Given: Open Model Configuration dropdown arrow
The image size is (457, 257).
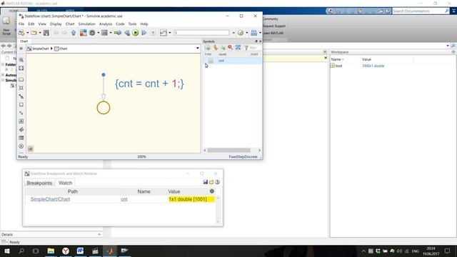Looking at the screenshot, I should pyautogui.click(x=99, y=33).
